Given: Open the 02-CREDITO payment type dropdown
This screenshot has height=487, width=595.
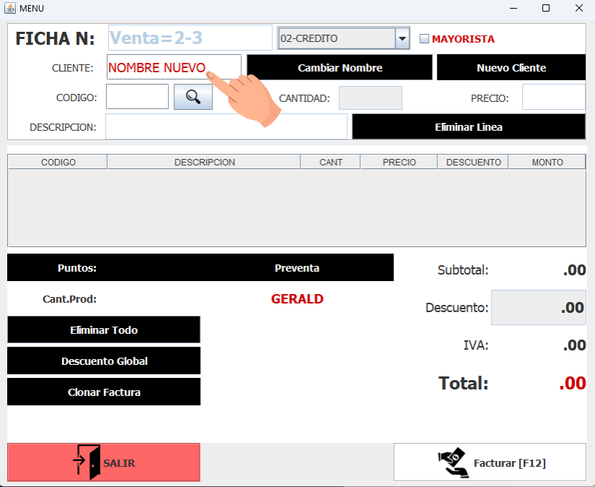Looking at the screenshot, I should tap(402, 38).
